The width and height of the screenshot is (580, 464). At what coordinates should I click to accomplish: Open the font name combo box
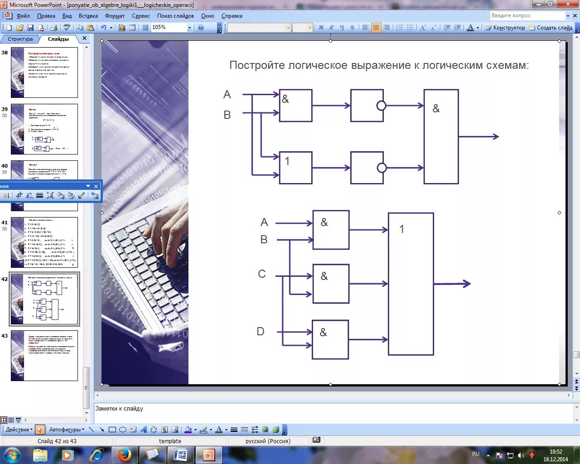259,28
